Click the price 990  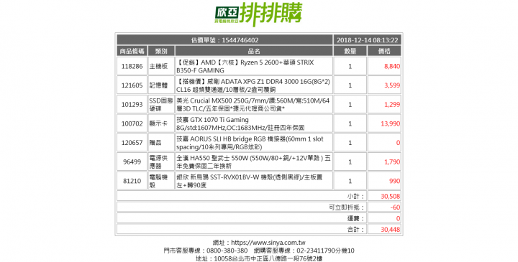pyautogui.click(x=394, y=181)
